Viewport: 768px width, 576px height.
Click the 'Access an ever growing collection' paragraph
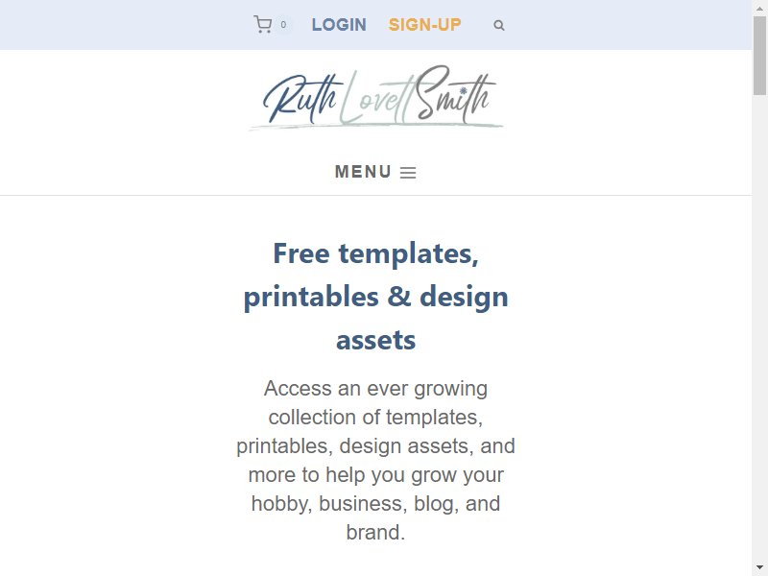[x=375, y=460]
